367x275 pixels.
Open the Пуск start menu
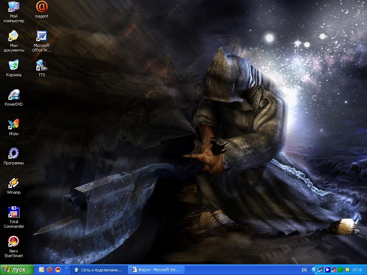[16, 270]
